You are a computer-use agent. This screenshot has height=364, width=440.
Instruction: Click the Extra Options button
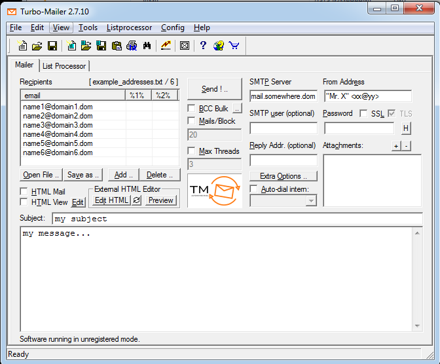click(283, 176)
